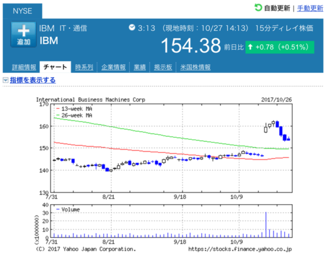Viewport: 329px width, 256px height.
Task: Switch to the 時系列 tab
Action: point(84,67)
